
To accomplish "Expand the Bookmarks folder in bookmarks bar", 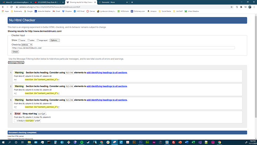I will click(x=16, y=11).
